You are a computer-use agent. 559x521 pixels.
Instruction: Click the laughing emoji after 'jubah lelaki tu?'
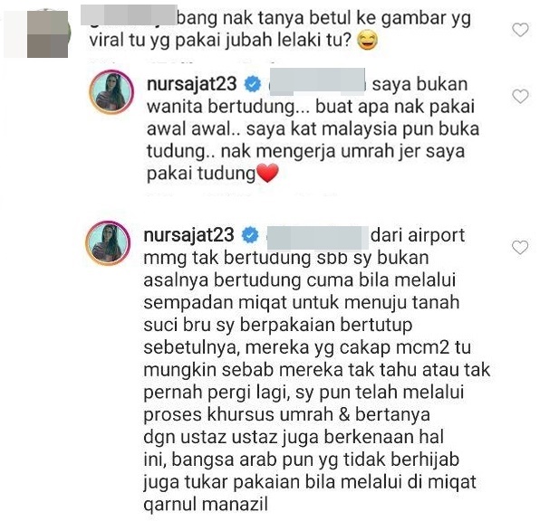pyautogui.click(x=367, y=41)
